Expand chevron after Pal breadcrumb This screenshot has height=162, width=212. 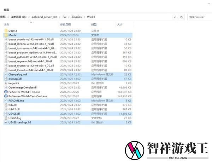tap(69, 17)
